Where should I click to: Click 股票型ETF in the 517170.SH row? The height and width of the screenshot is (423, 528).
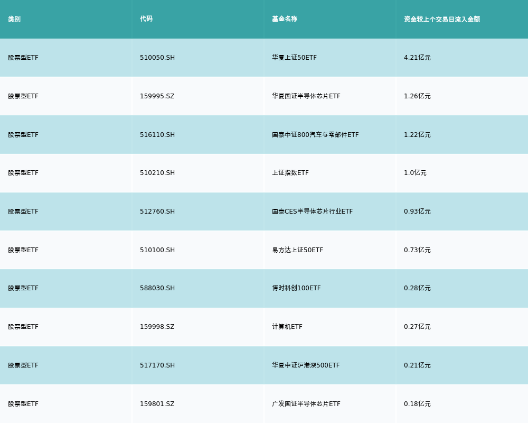[x=23, y=365]
